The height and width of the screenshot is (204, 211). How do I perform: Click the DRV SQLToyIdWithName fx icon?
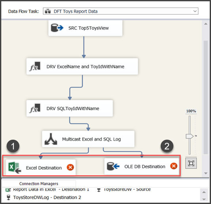coord(35,108)
